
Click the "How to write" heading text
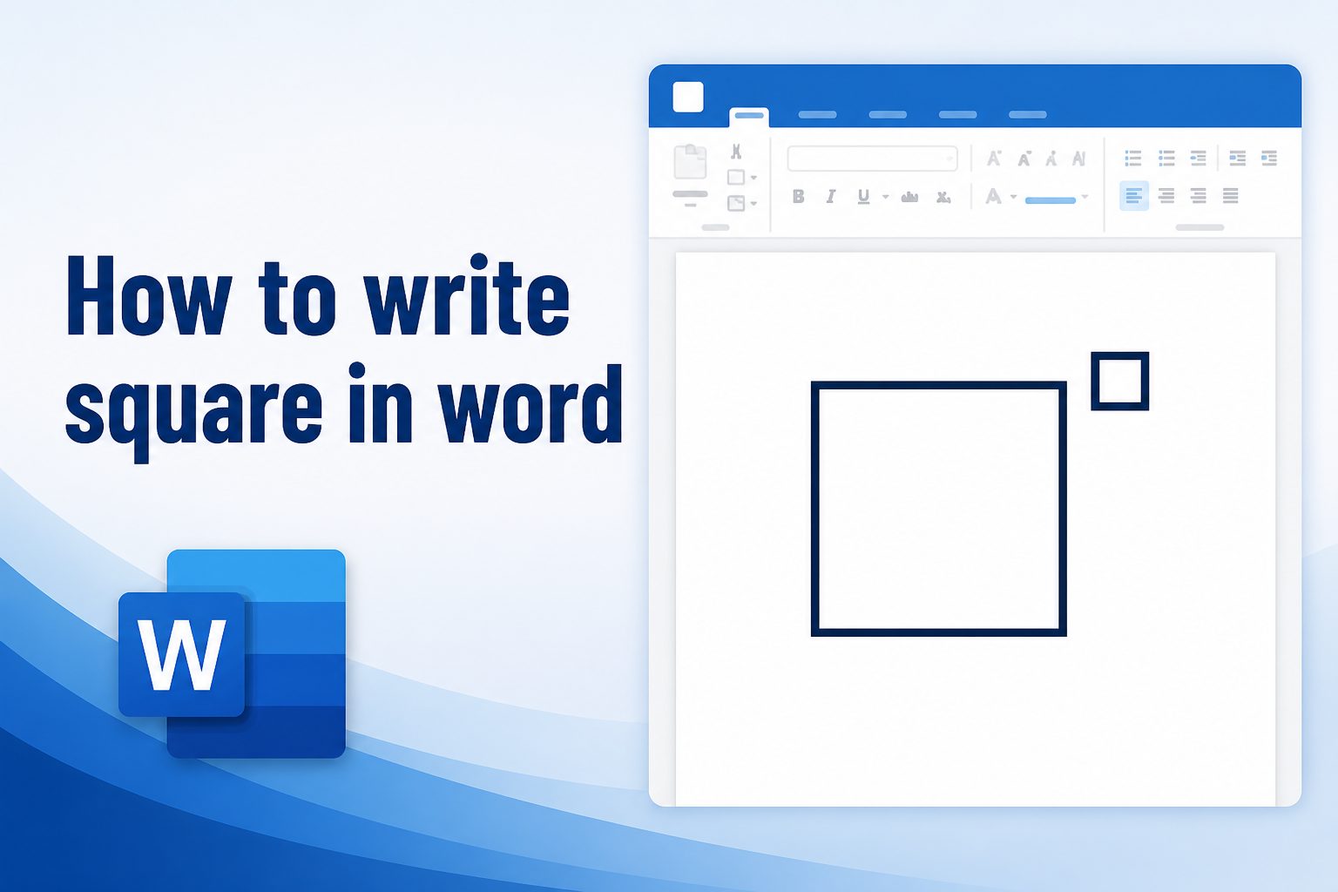pyautogui.click(x=318, y=296)
